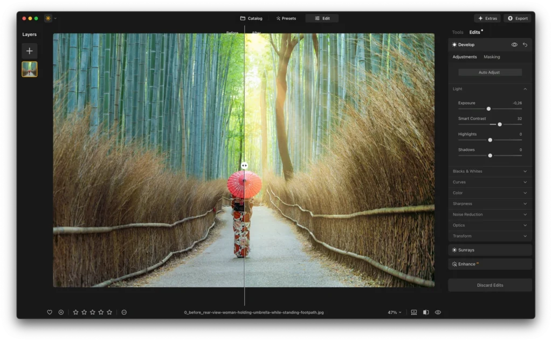Toggle the before/after compare split view icon
Screen dimensions: 552x341
tap(426, 312)
